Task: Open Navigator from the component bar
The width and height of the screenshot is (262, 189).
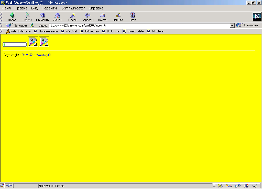Action: [220, 186]
